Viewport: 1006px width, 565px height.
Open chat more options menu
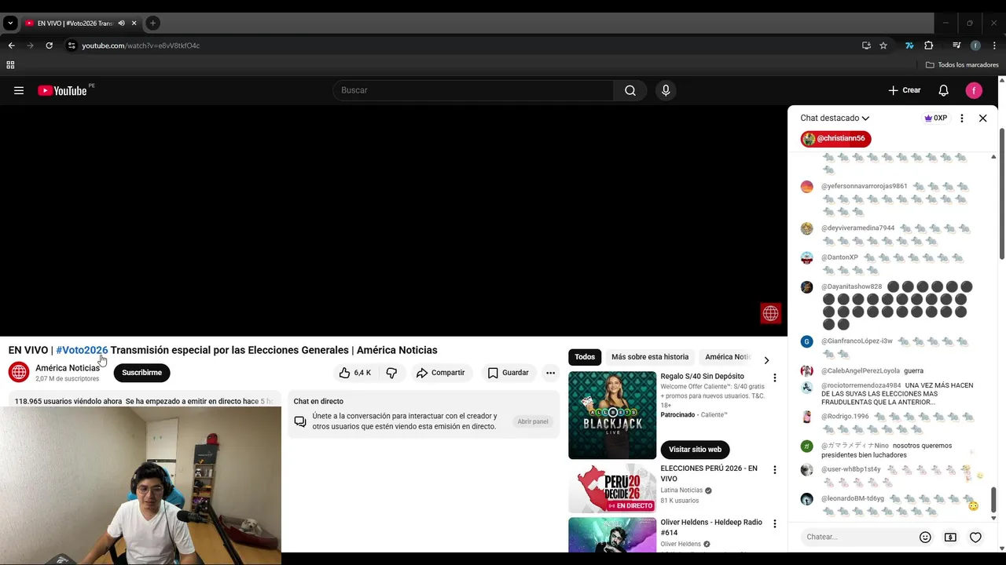pyautogui.click(x=962, y=118)
